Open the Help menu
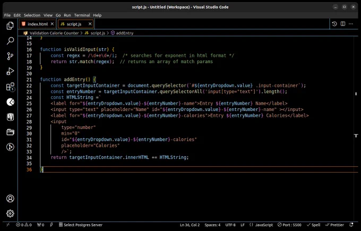 point(97,15)
